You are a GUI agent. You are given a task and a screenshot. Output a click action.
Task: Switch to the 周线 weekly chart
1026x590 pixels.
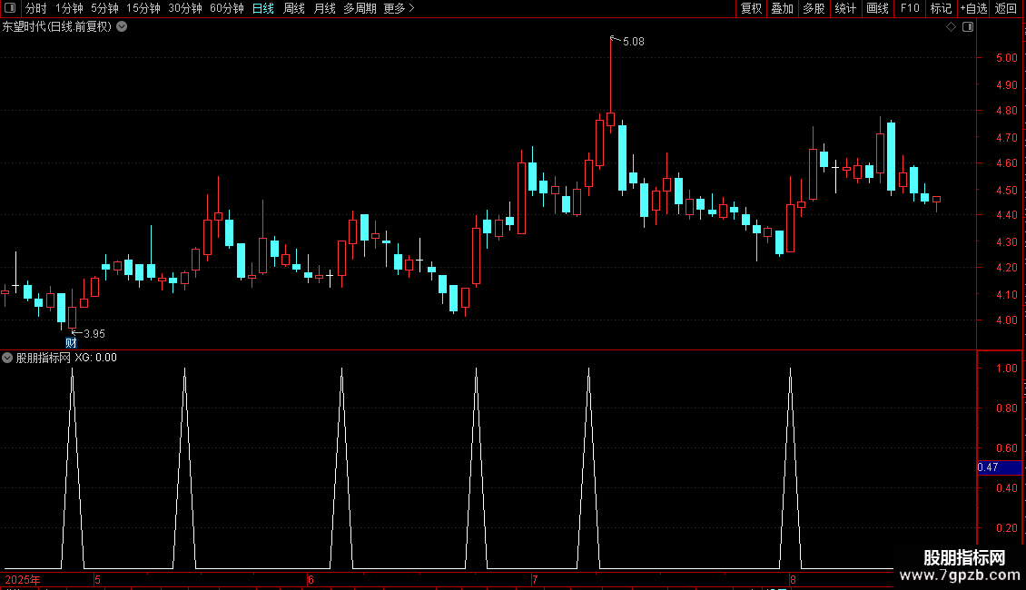tap(294, 8)
